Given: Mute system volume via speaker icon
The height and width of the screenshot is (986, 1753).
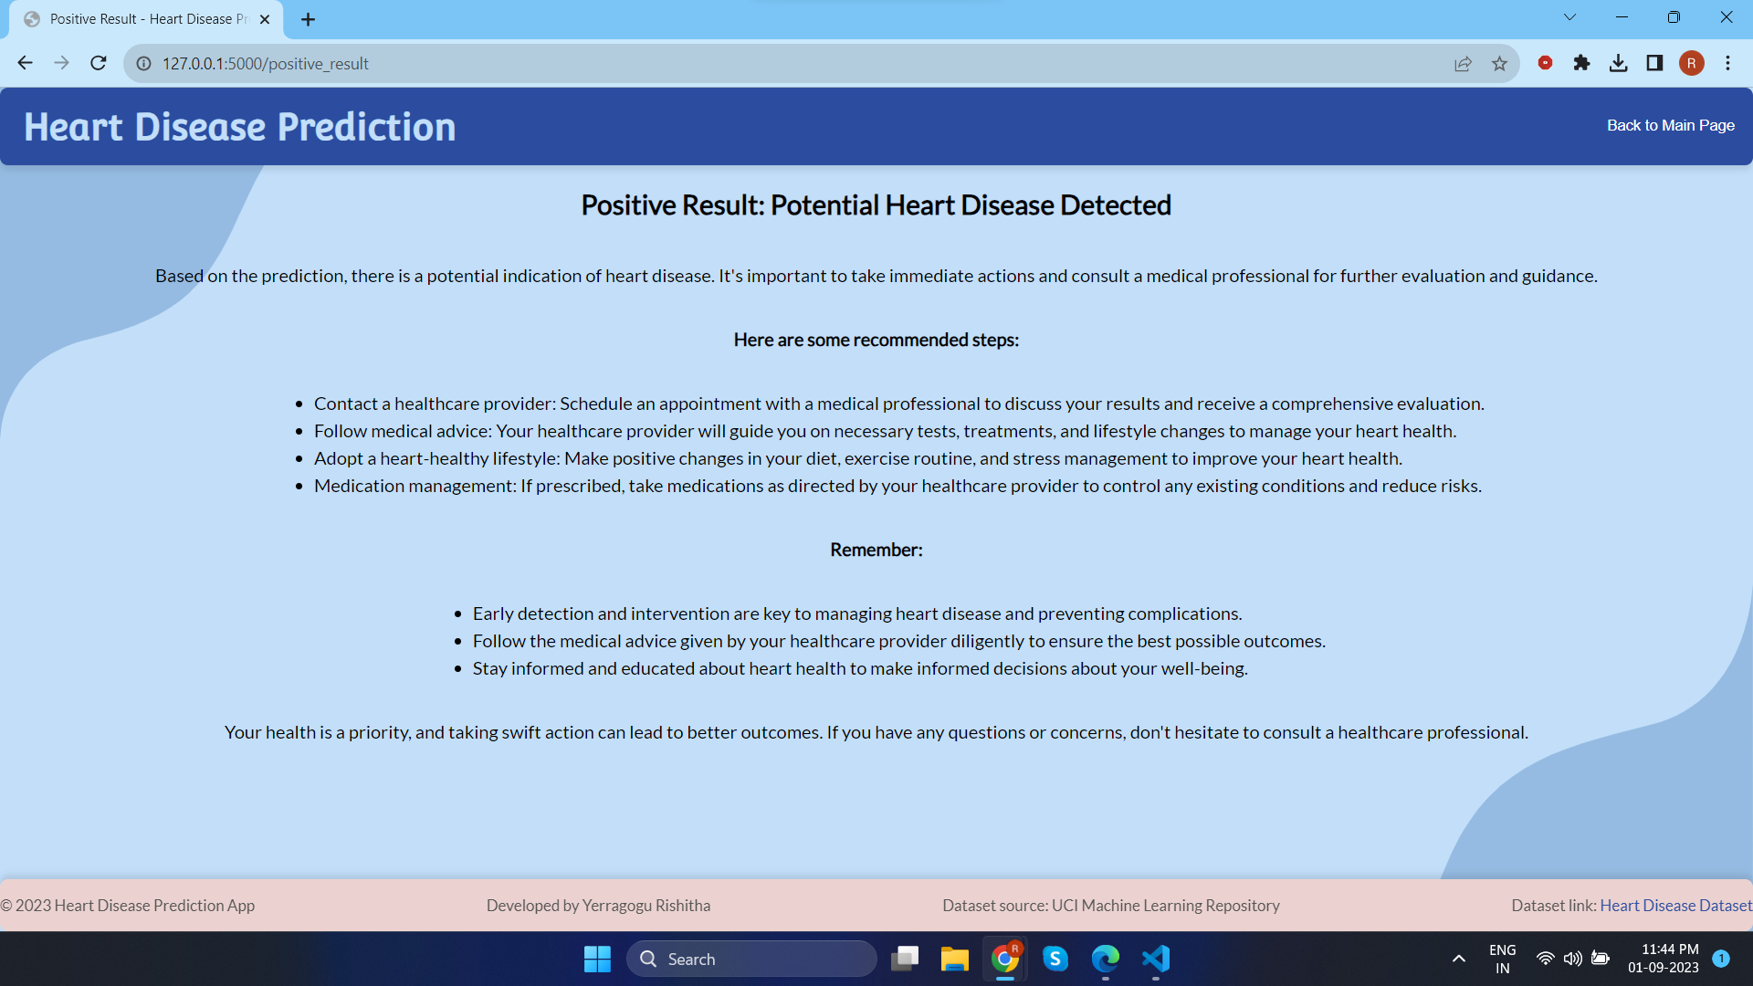Looking at the screenshot, I should pos(1573,958).
